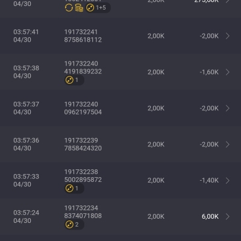Viewport: 241px width, 241px height.
Task: Click spin badge under ID 5002895872
Action: (74, 189)
